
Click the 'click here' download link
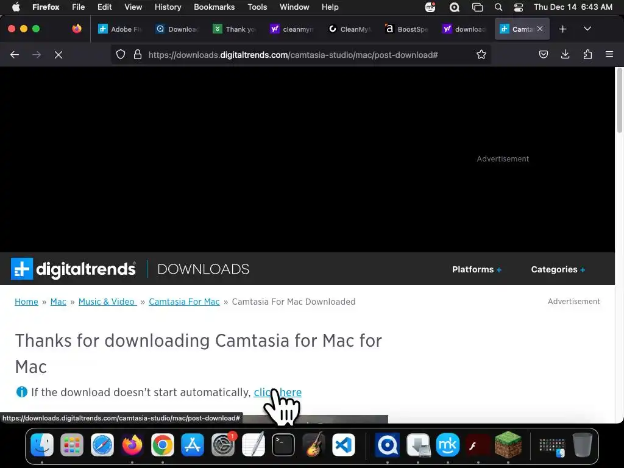[x=277, y=392]
